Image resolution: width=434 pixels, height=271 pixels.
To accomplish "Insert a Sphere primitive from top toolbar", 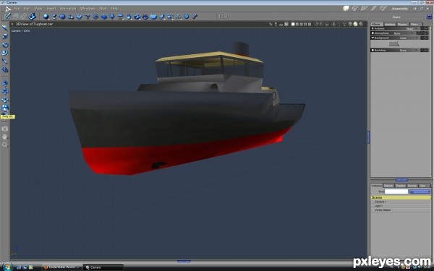I will point(46,17).
